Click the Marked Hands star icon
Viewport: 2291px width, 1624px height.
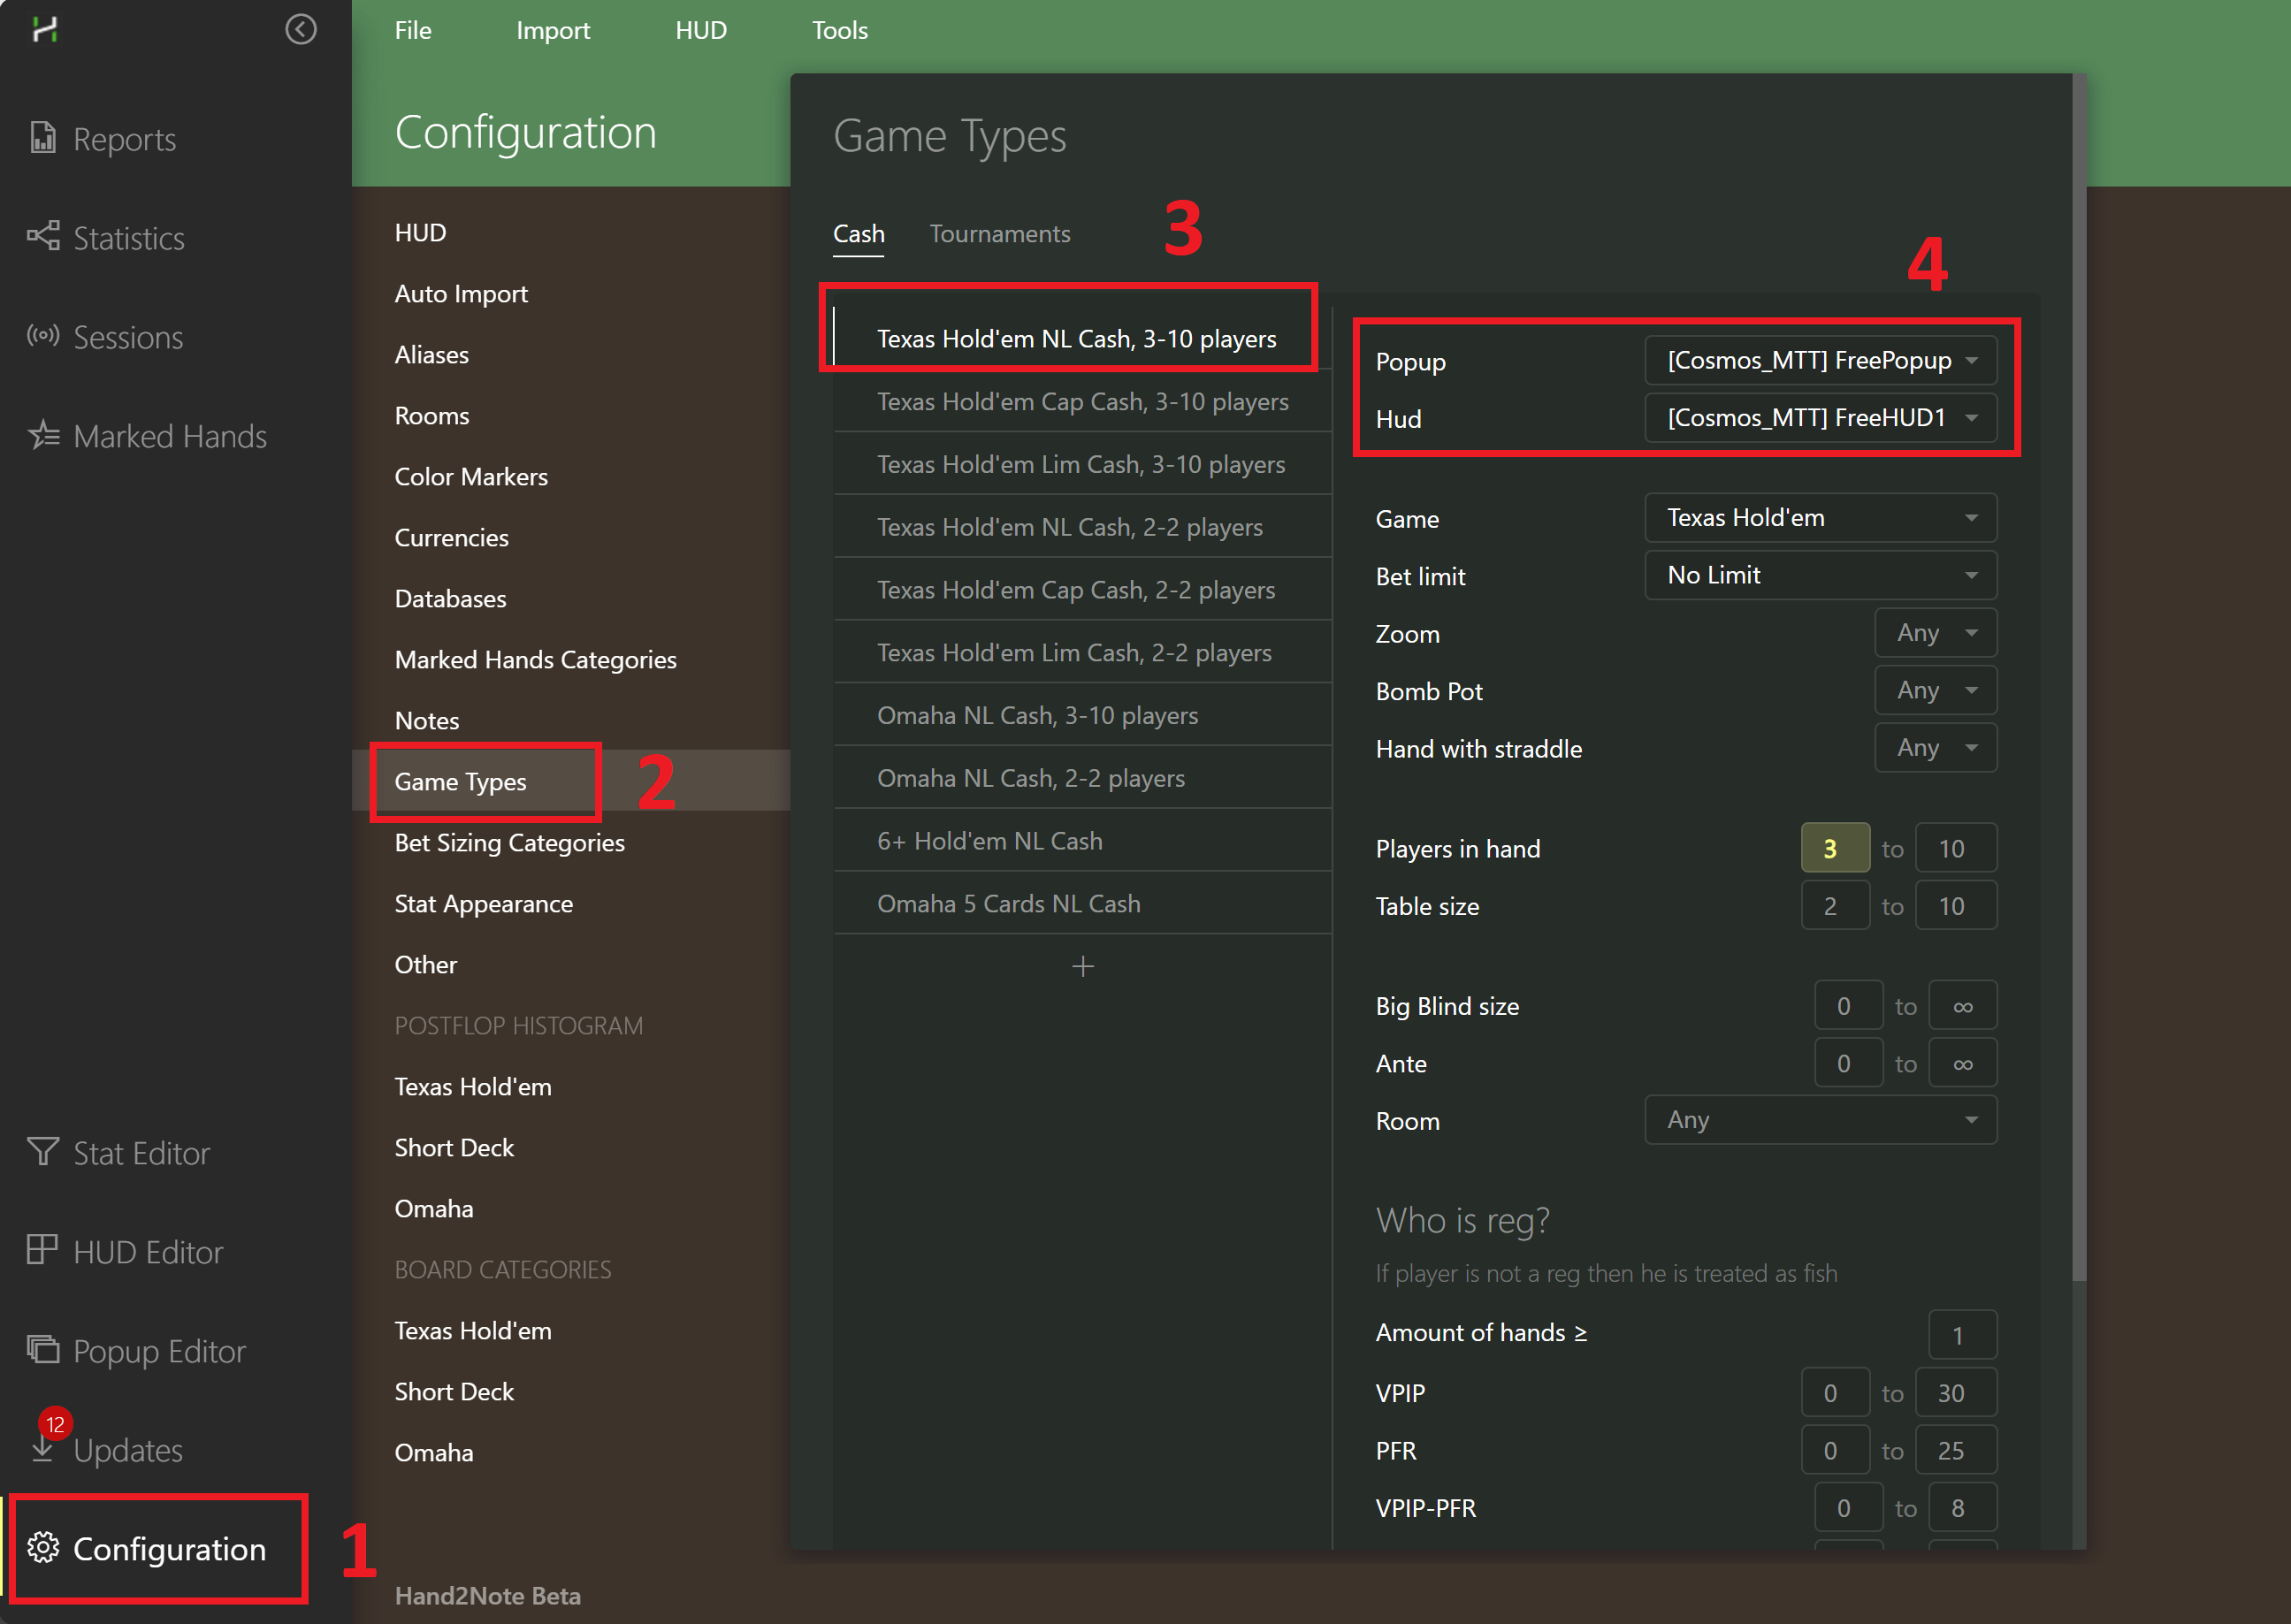pos(42,435)
